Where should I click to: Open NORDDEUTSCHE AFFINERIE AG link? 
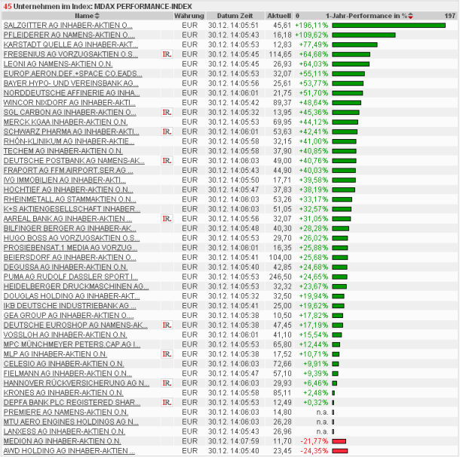point(72,93)
